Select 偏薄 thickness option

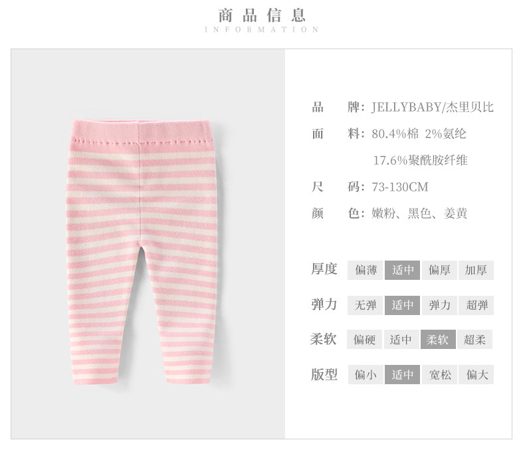pyautogui.click(x=366, y=270)
